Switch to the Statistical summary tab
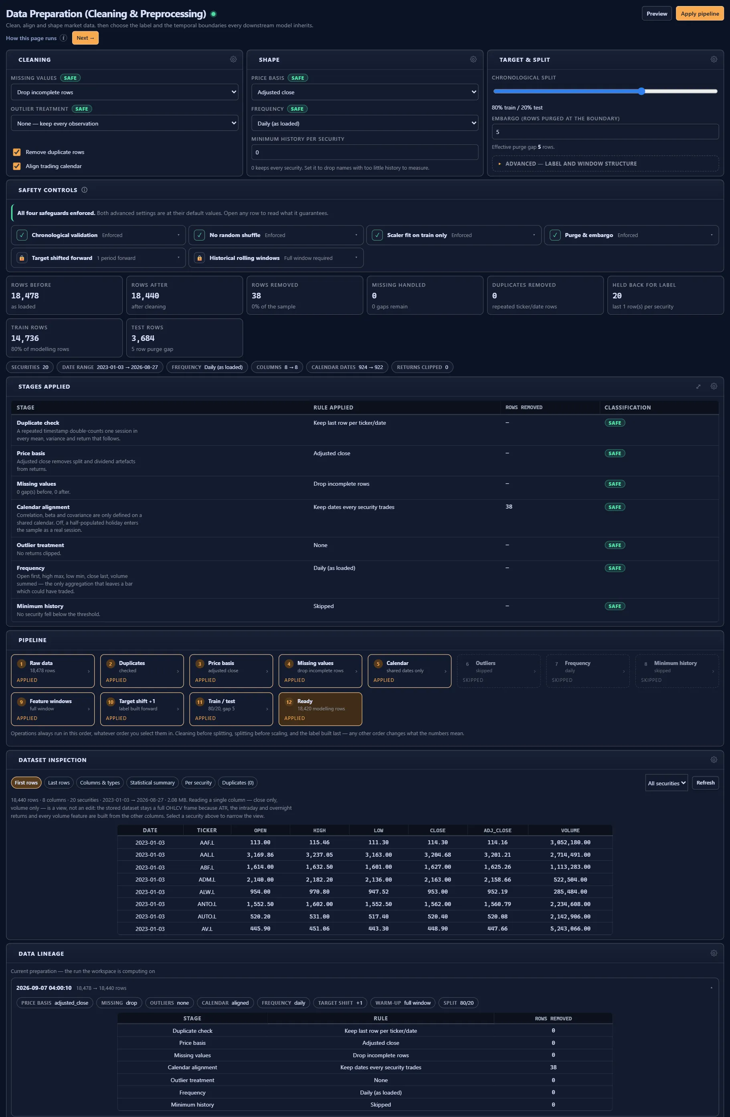The image size is (730, 1117). 152,783
